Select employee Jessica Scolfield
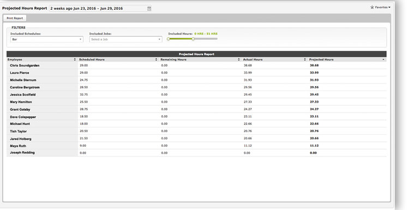This screenshot has height=210, width=420. (23, 95)
